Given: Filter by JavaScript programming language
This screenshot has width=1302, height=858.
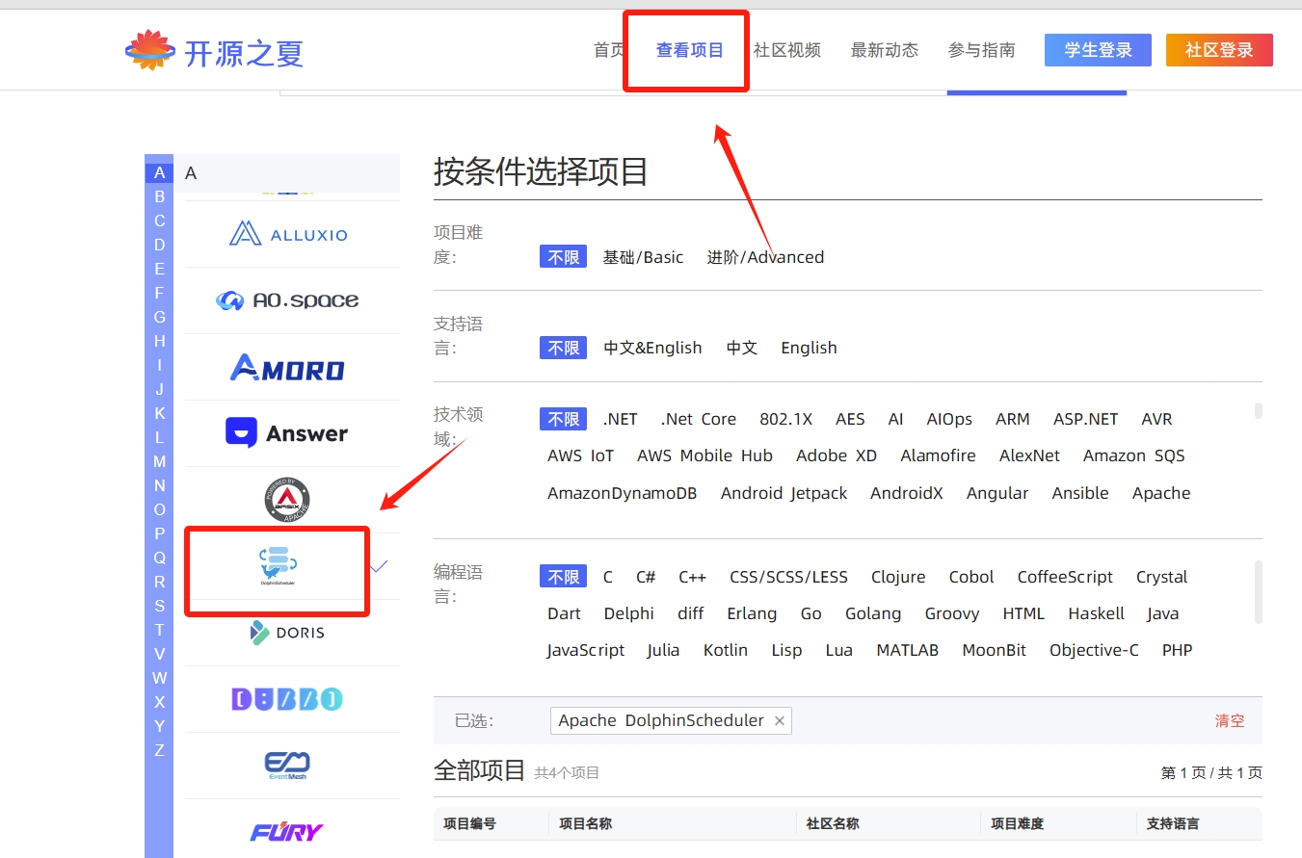Looking at the screenshot, I should pos(586,650).
